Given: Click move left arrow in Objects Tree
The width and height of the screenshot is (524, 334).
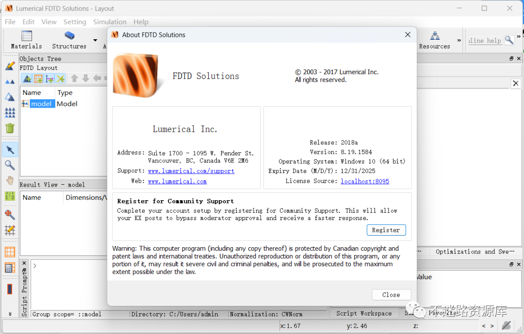Looking at the screenshot, I should (97, 79).
